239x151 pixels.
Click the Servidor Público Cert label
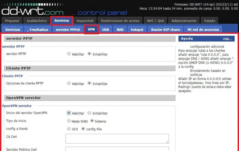21,149
